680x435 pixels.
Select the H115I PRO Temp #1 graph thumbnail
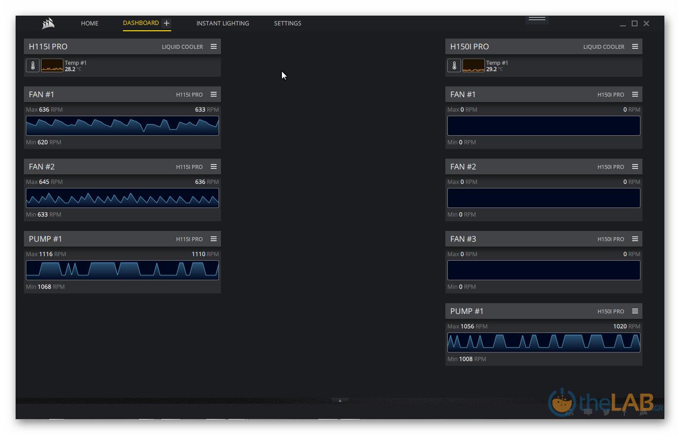[x=52, y=65]
